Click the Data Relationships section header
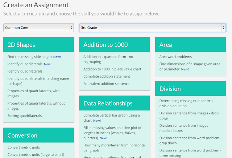Viewport: 232px width, 158px height. tap(108, 103)
